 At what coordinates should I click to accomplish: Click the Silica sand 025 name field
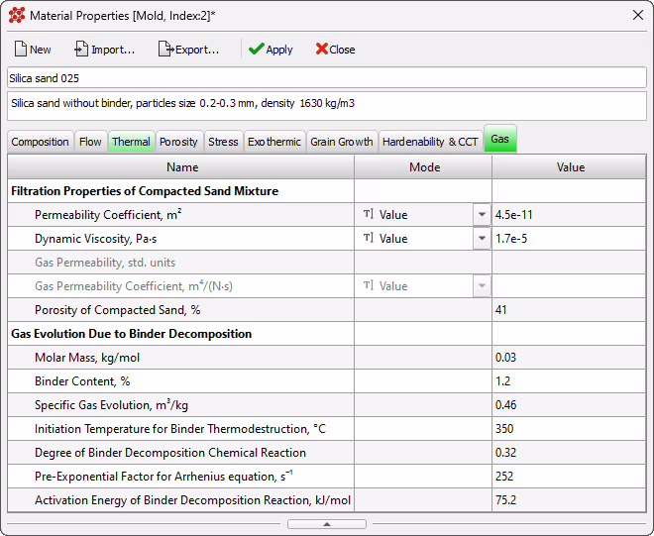coord(327,78)
